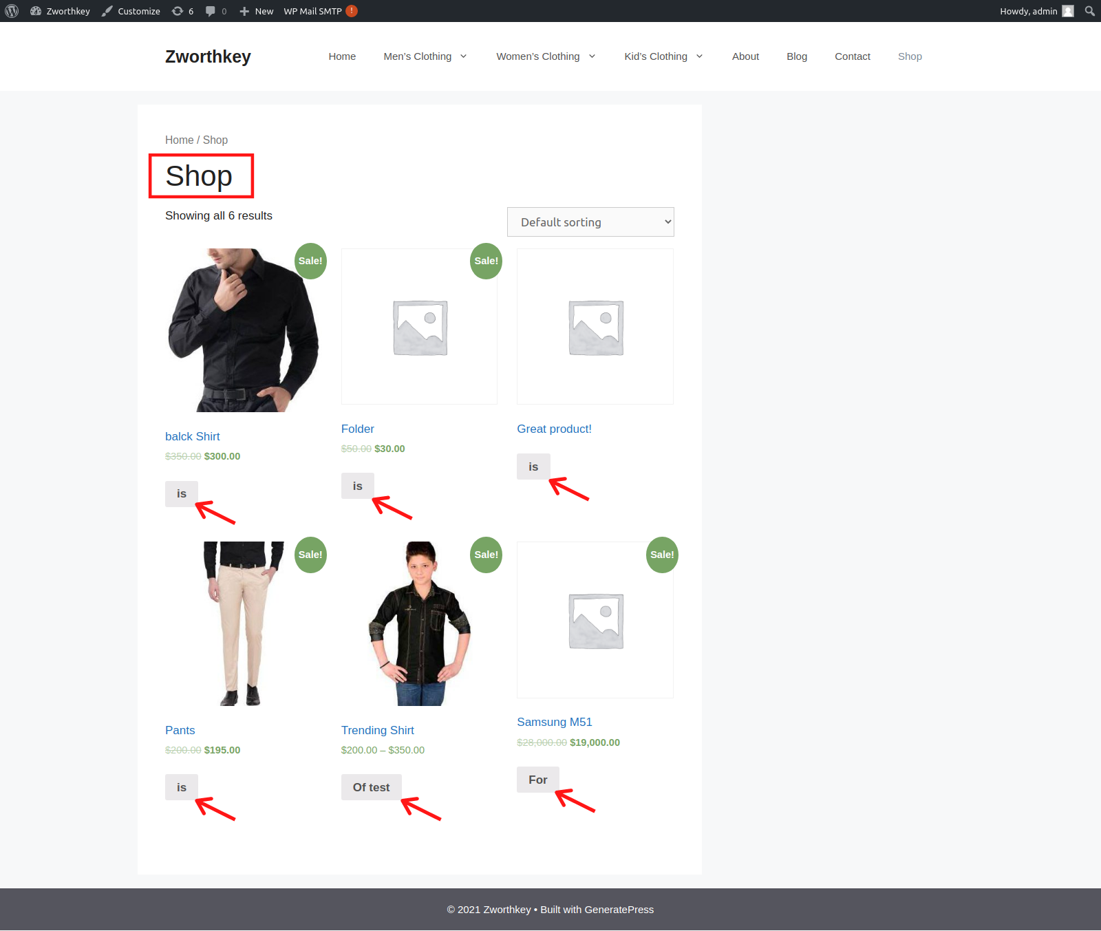
Task: Open Men's Clothing menu item
Action: pyautogui.click(x=418, y=56)
